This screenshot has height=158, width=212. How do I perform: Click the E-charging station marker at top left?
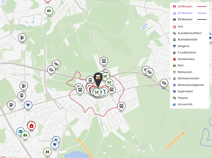tap(22, 37)
